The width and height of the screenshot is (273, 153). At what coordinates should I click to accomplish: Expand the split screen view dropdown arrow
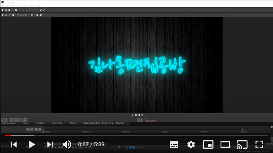[x=15, y=15]
